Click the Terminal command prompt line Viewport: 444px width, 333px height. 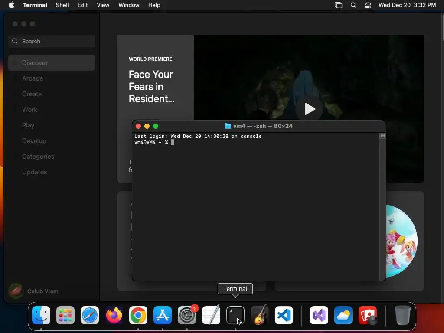(x=154, y=142)
